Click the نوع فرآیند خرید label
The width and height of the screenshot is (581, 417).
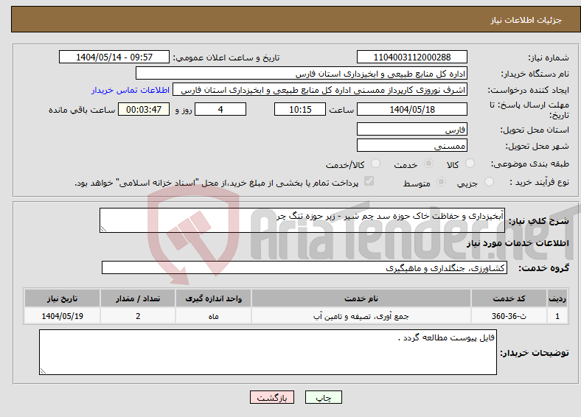(x=539, y=182)
